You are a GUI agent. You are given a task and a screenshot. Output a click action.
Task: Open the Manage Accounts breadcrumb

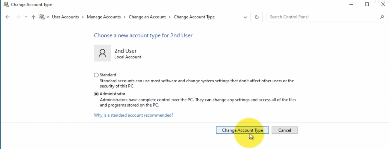(x=104, y=17)
